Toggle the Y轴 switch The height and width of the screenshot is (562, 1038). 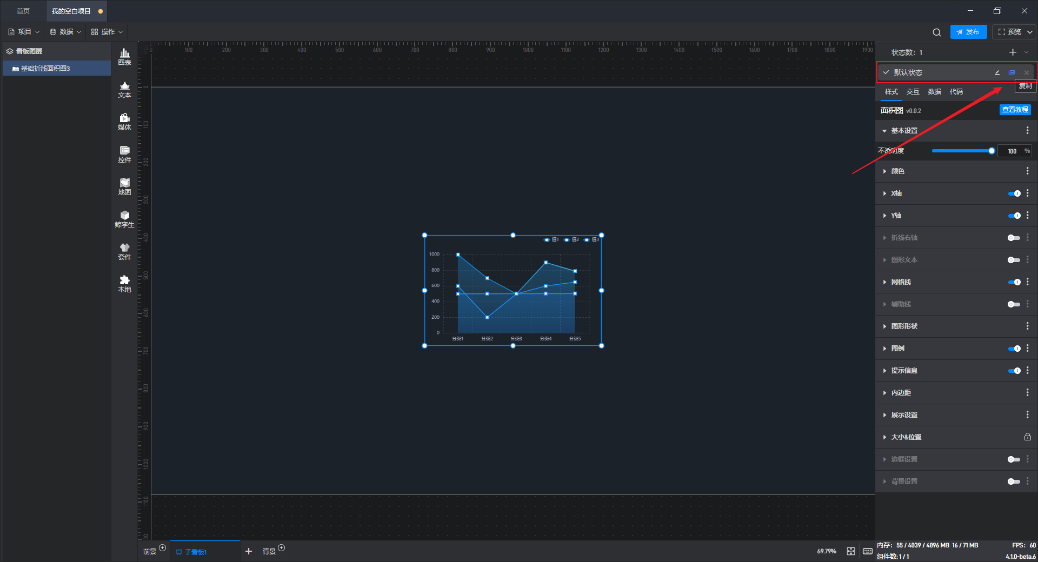(1014, 216)
